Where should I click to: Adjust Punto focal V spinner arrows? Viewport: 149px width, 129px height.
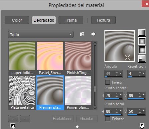pos(140,111)
